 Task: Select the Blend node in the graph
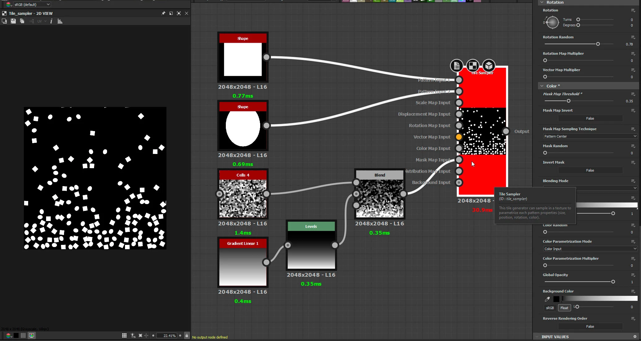[x=380, y=175]
